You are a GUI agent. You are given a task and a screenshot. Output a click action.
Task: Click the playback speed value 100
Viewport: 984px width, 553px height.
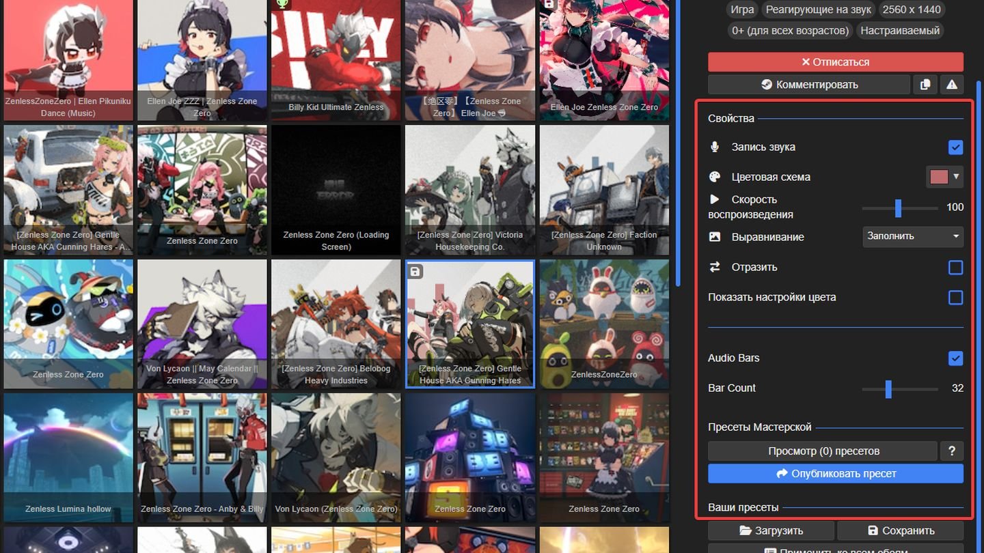(955, 207)
